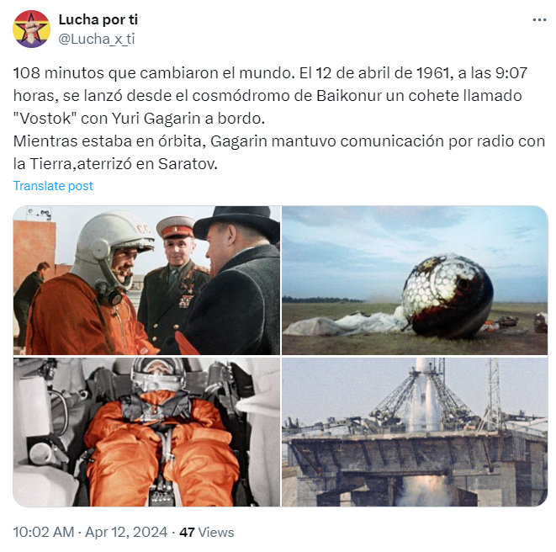Click the @Lucha_x_ti handle

97,39
